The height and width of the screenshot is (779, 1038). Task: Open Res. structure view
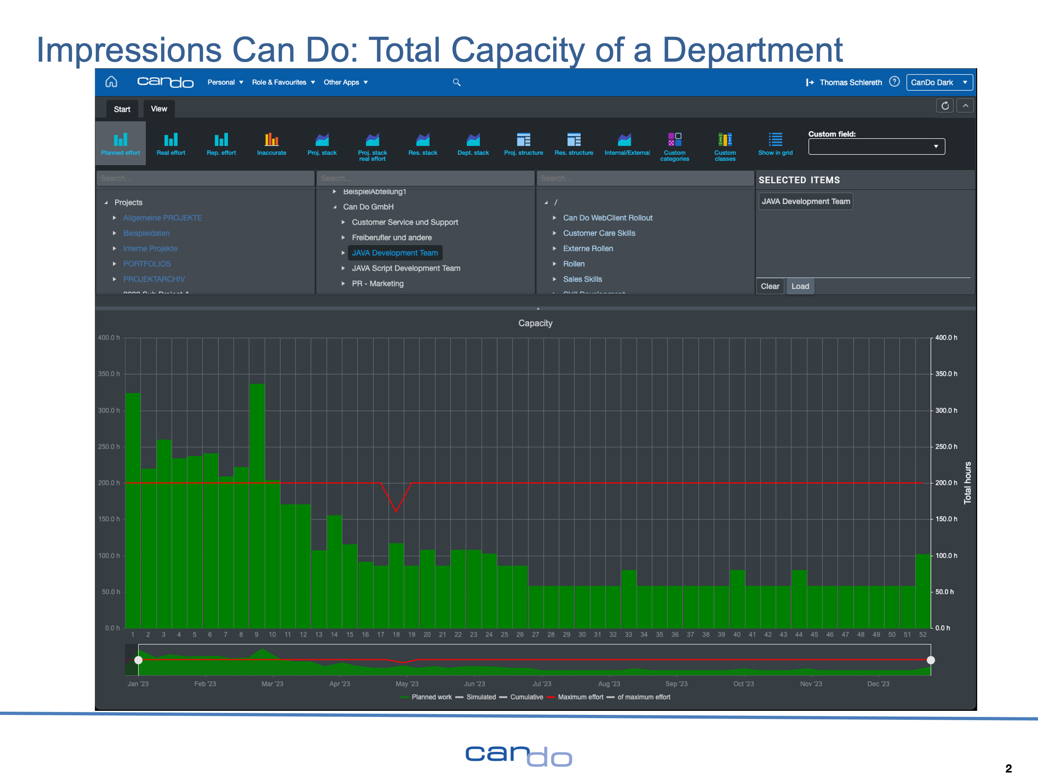(574, 144)
